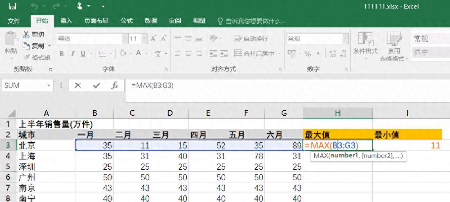The image size is (450, 202).
Task: Open the 数字 group dialog launcher
Action: pos(347,70)
